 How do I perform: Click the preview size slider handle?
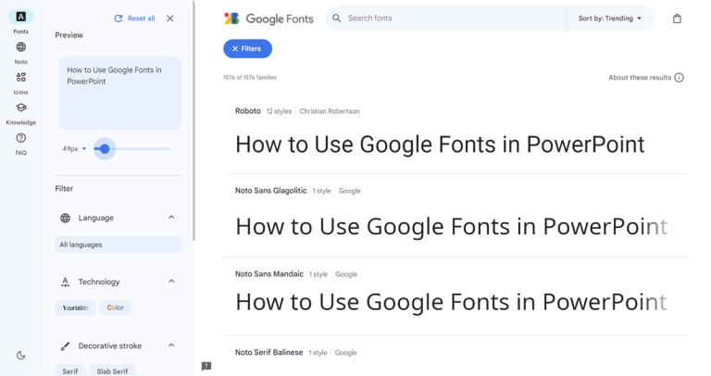[x=105, y=149]
